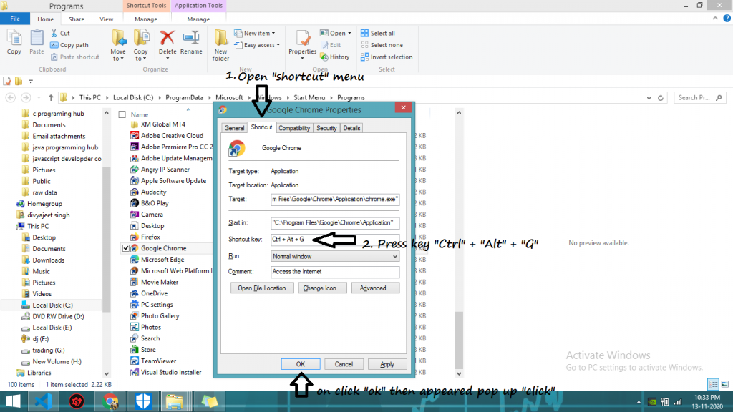Select Microsoft Edge in the file list
Screen dimensions: 733x412
pos(162,260)
